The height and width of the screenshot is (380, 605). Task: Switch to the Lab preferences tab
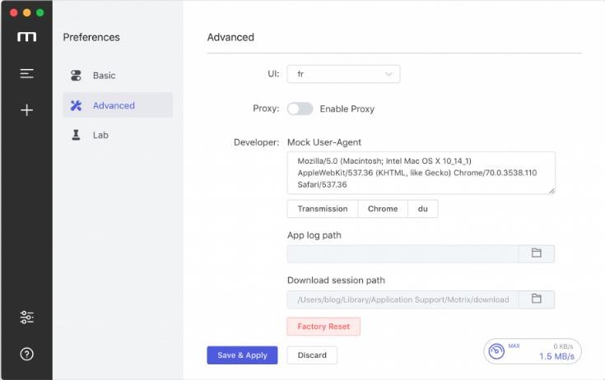(100, 135)
